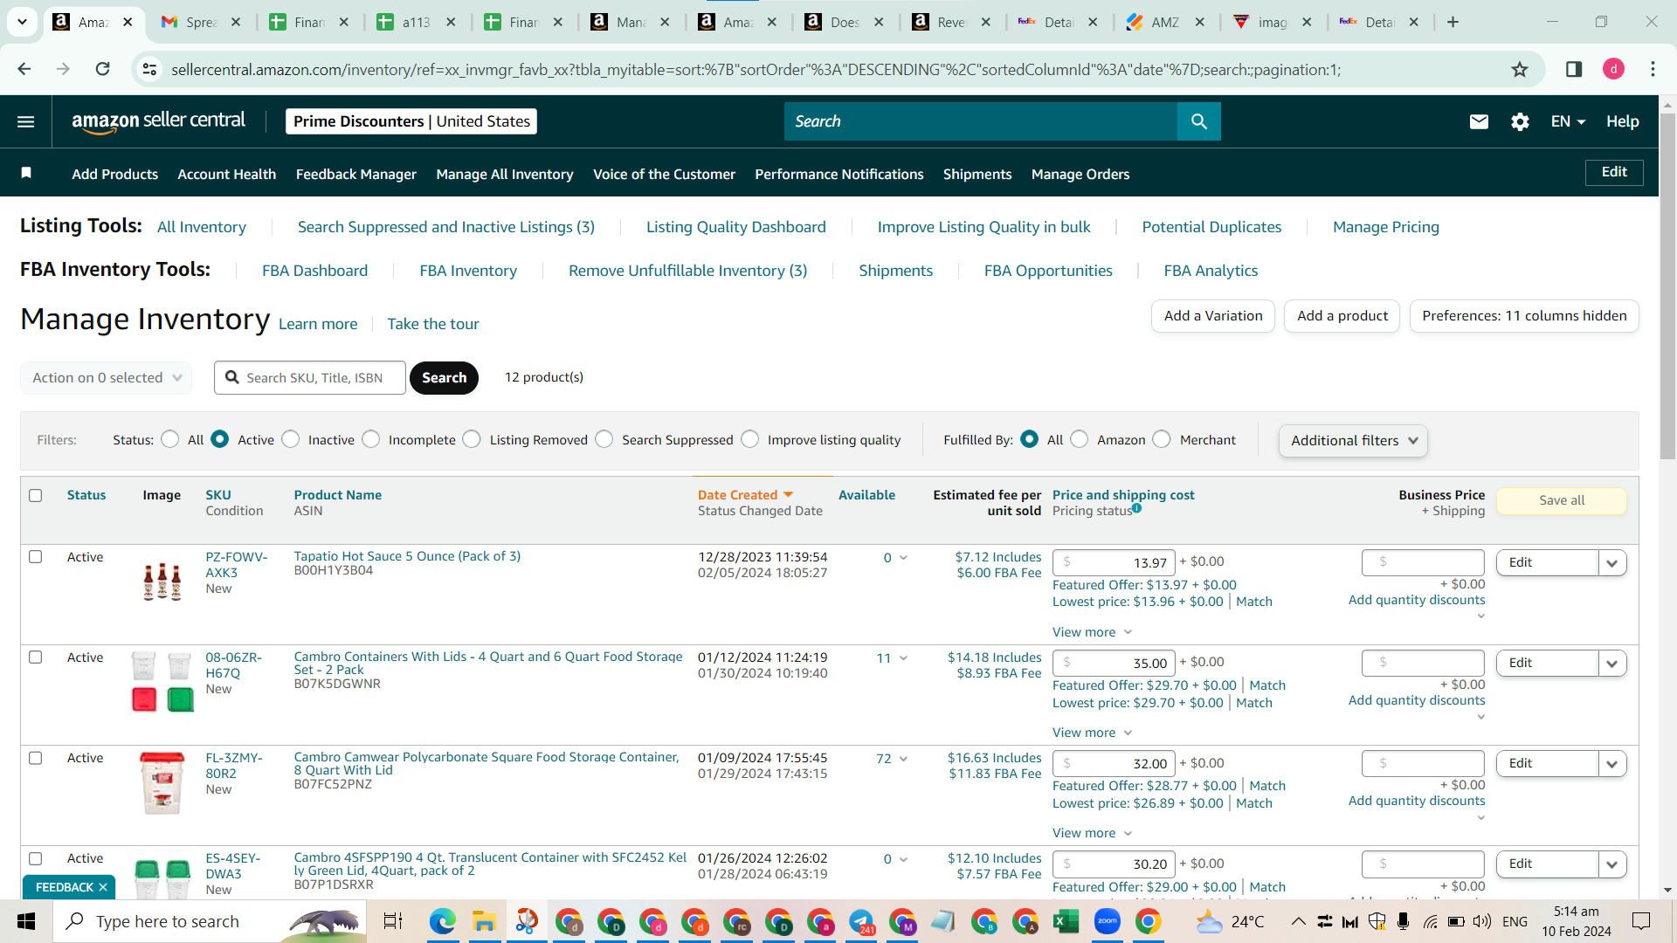Click the pricing status info icon
This screenshot has height=943, width=1677.
[x=1136, y=508]
